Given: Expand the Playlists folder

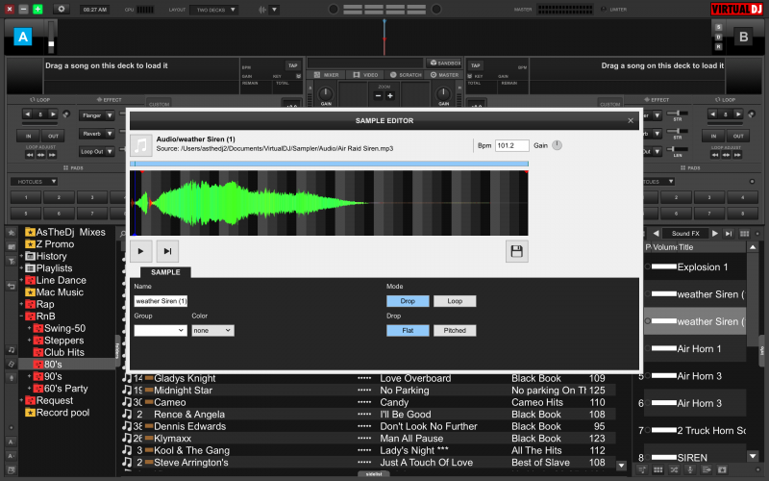Looking at the screenshot, I should point(21,268).
